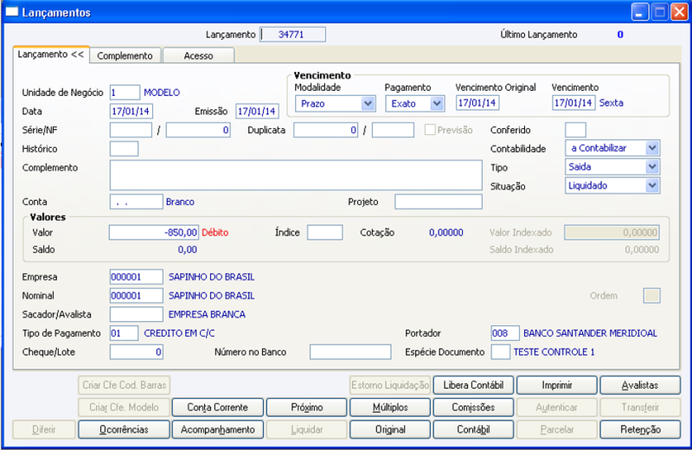Click the Conta input field

137,202
